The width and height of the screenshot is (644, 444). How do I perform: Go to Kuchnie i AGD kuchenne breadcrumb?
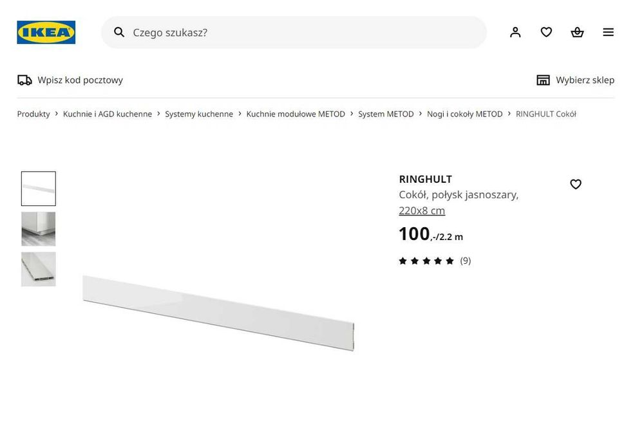click(x=108, y=114)
